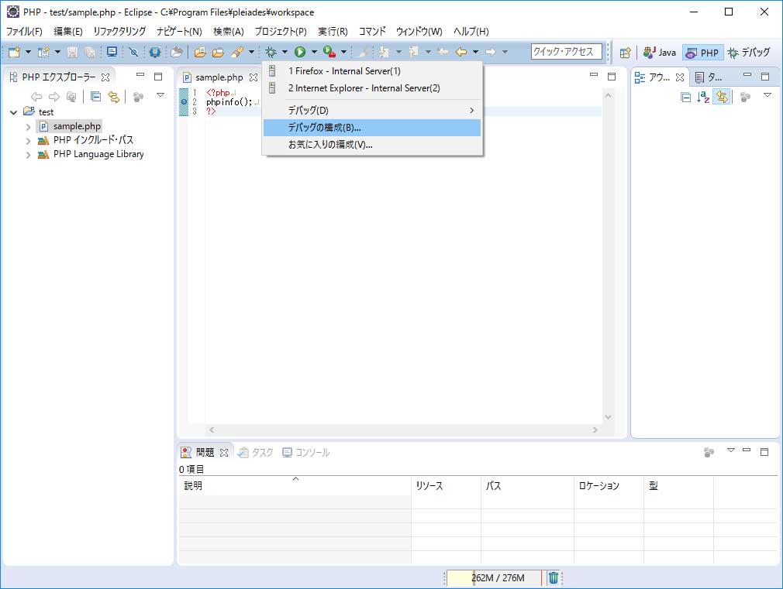The image size is (783, 589).
Task: Click the クイック・アクセス search field
Action: (567, 52)
